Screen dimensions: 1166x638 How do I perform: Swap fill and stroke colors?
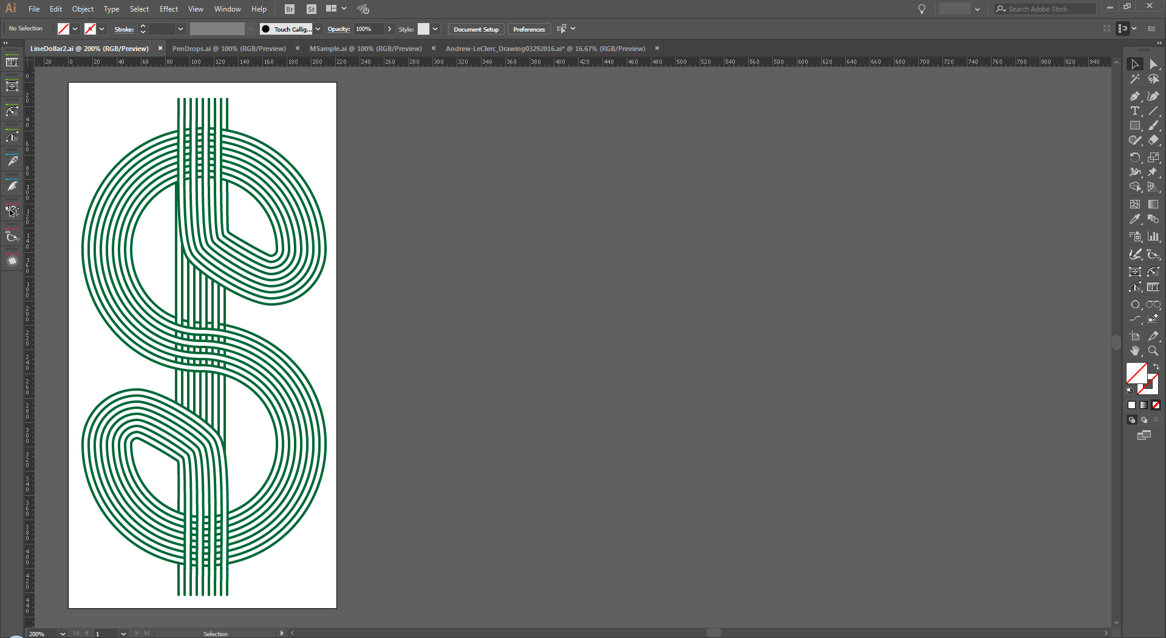[1156, 366]
